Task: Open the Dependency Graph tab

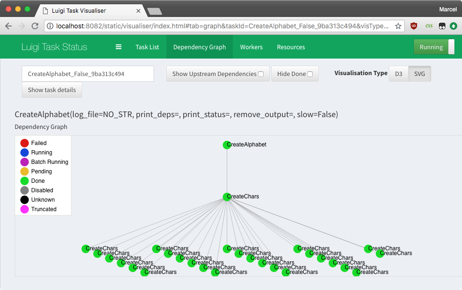Action: [199, 47]
